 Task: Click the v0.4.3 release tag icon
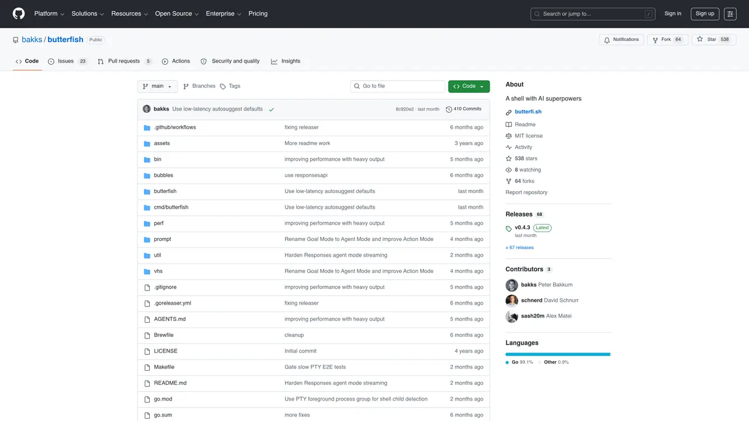click(x=509, y=228)
